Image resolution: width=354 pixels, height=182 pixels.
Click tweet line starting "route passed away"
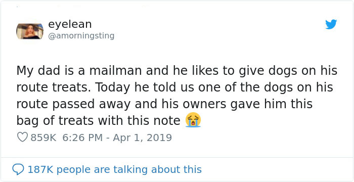click(164, 104)
